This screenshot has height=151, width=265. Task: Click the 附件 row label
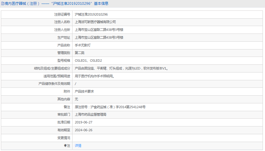pos(67,91)
